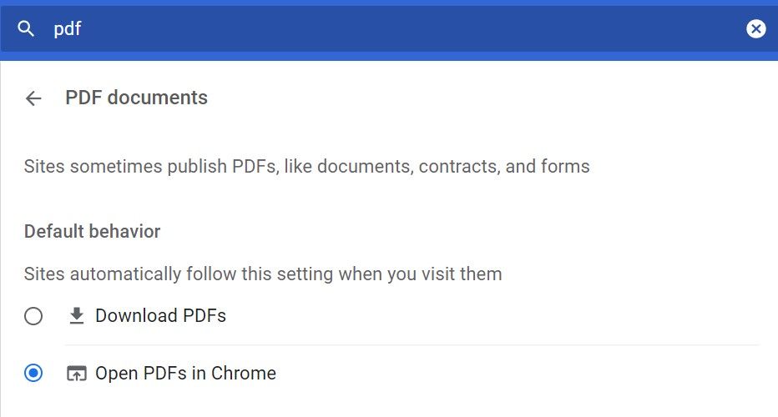
Task: Click the word "Chrome" in the second option
Action: point(244,374)
